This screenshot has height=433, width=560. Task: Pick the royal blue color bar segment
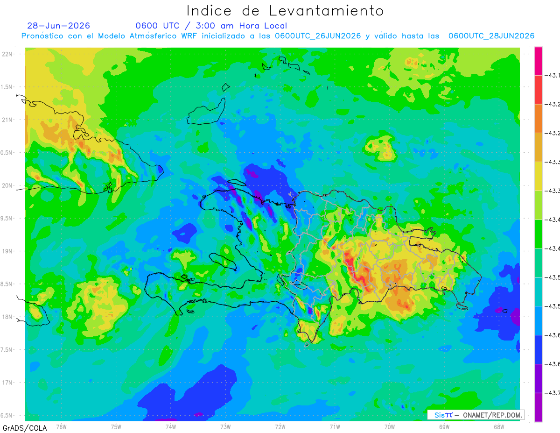pos(538,350)
